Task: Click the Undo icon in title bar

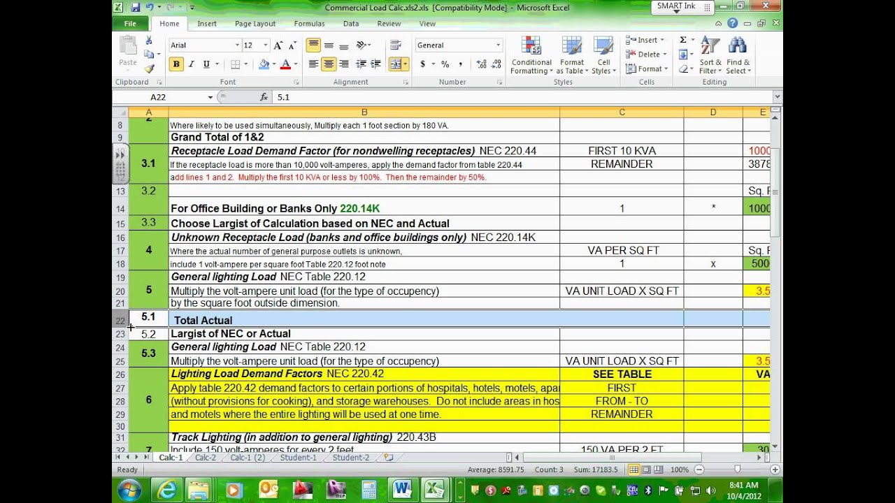Action: (150, 7)
